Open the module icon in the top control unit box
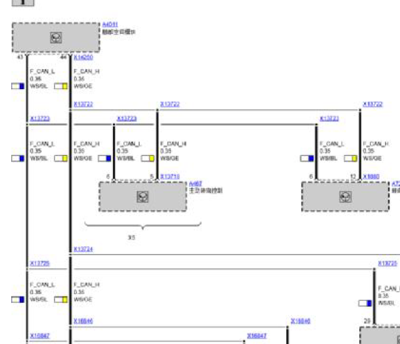 56,38
